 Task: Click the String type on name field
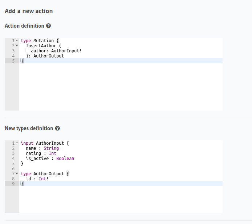point(51,148)
